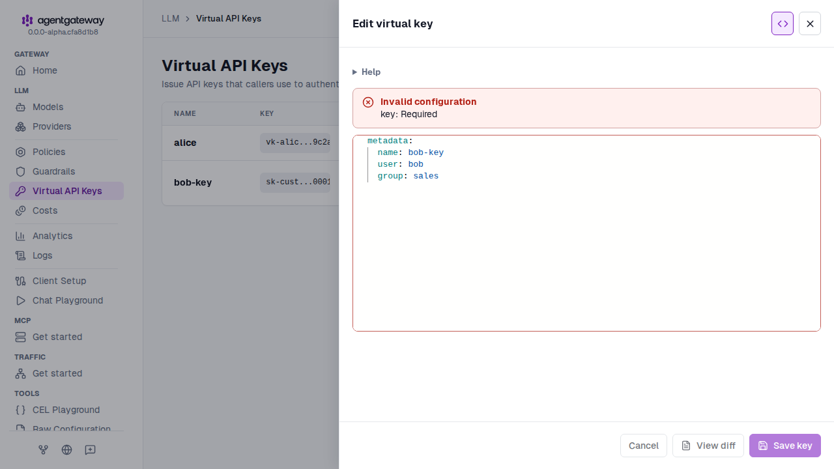834x469 pixels.
Task: Click the sk-cust...0001 key value
Action: 295,182
